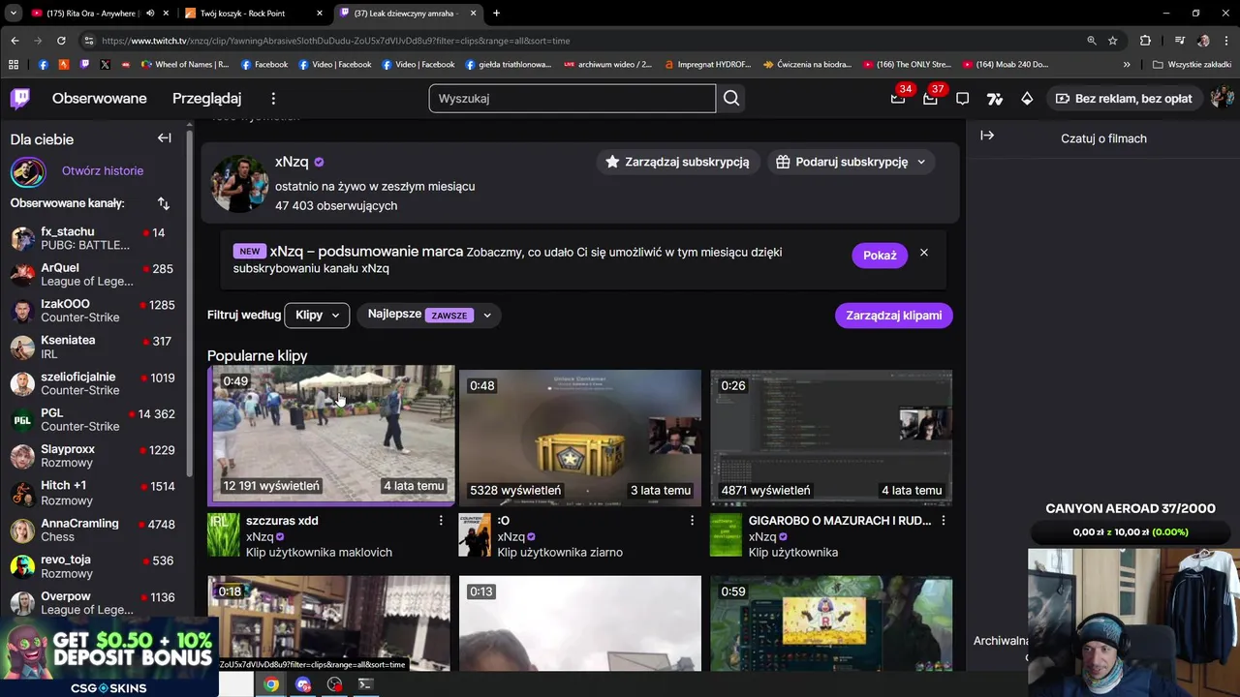This screenshot has height=697, width=1240.
Task: Open the whispers chat bubble icon
Action: coord(962,99)
